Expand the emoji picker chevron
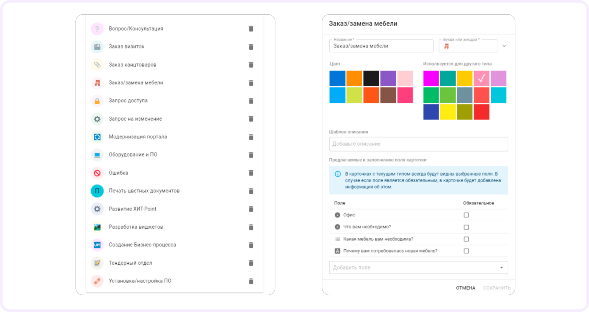Screen dimensions: 589x312 (x=504, y=46)
